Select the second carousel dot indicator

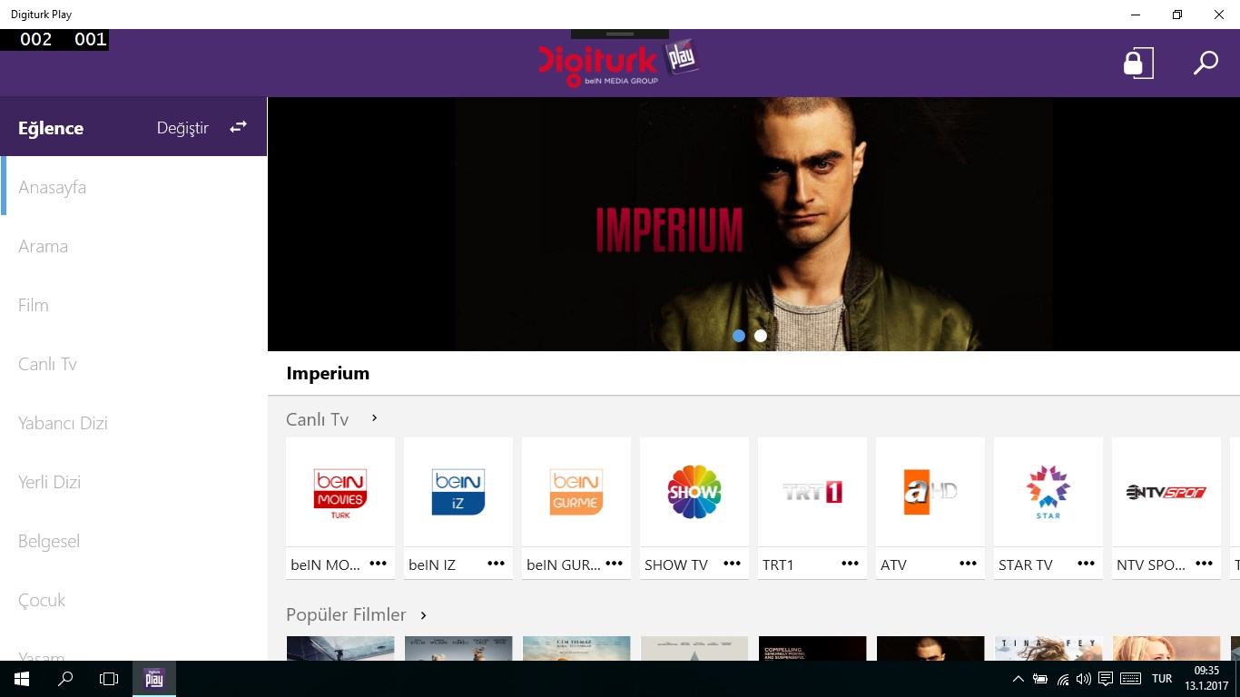tap(761, 336)
